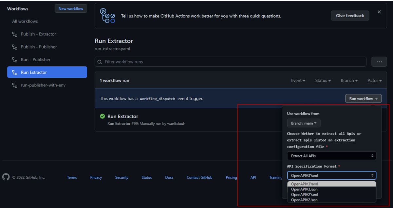Click the Give feedback button
Screen dimensions: 393x208
pos(350,15)
